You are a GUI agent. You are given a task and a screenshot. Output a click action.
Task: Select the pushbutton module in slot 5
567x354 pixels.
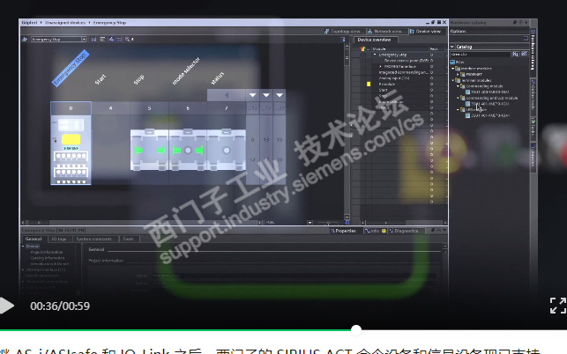(x=149, y=150)
